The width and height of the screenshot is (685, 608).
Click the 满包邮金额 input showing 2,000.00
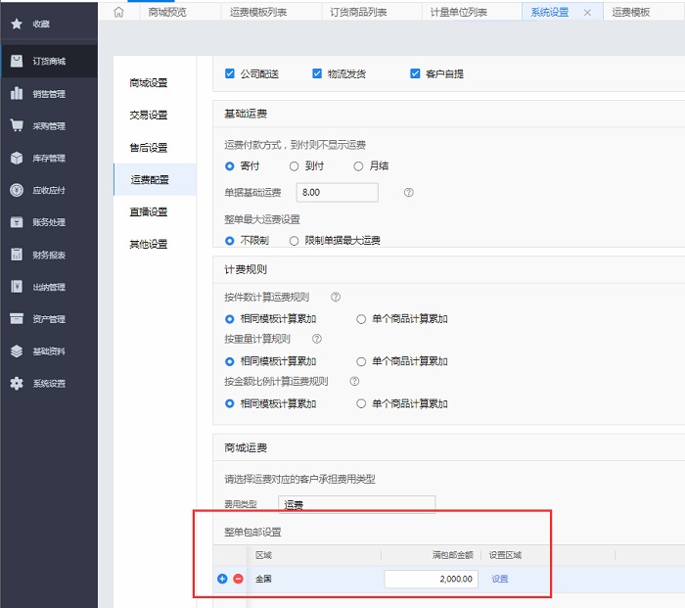431,579
